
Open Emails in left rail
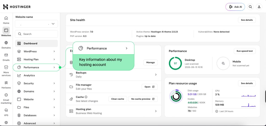pos(6,57)
